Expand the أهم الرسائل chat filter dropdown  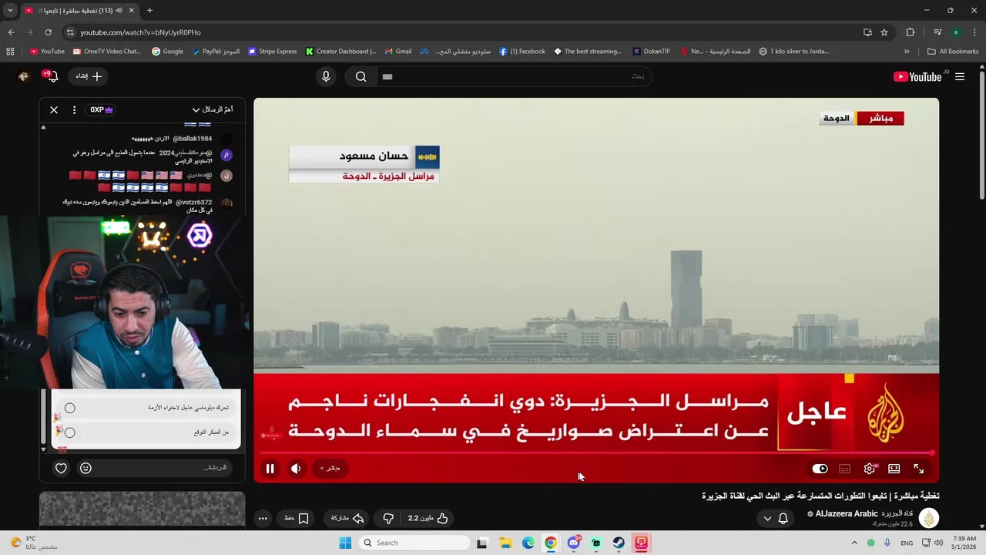[x=213, y=109]
